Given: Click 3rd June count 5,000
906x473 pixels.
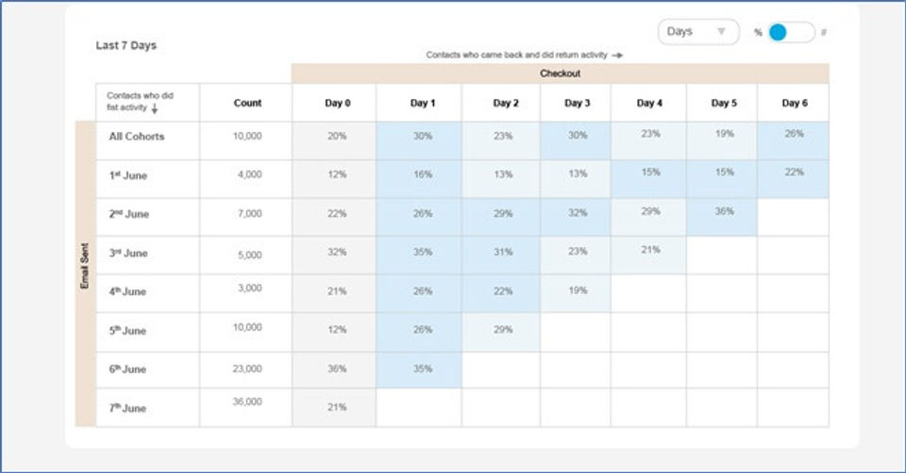Looking at the screenshot, I should tap(249, 254).
